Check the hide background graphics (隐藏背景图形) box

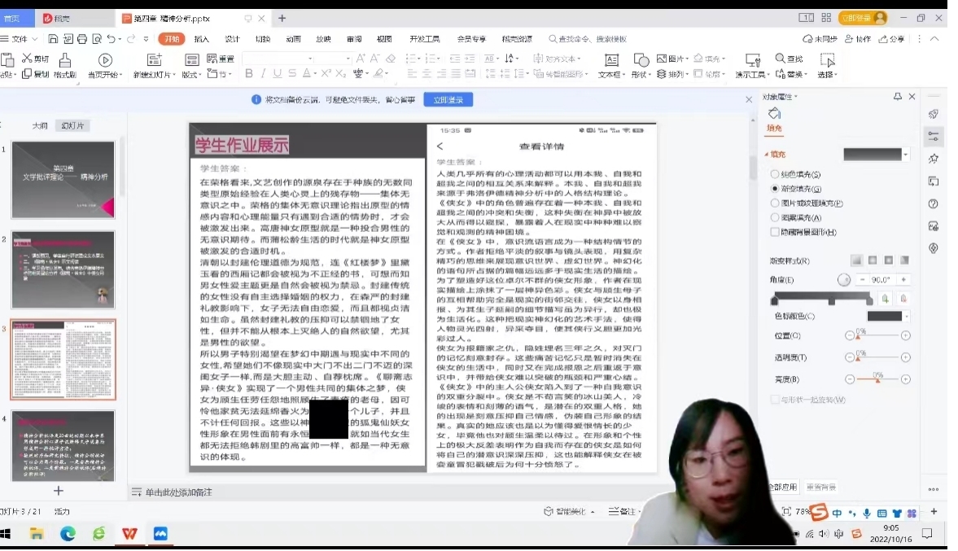[x=775, y=232]
